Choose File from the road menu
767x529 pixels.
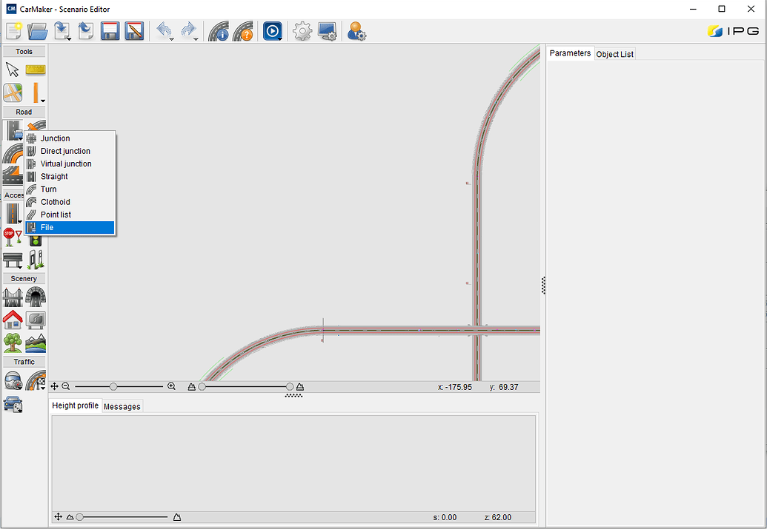click(x=47, y=228)
